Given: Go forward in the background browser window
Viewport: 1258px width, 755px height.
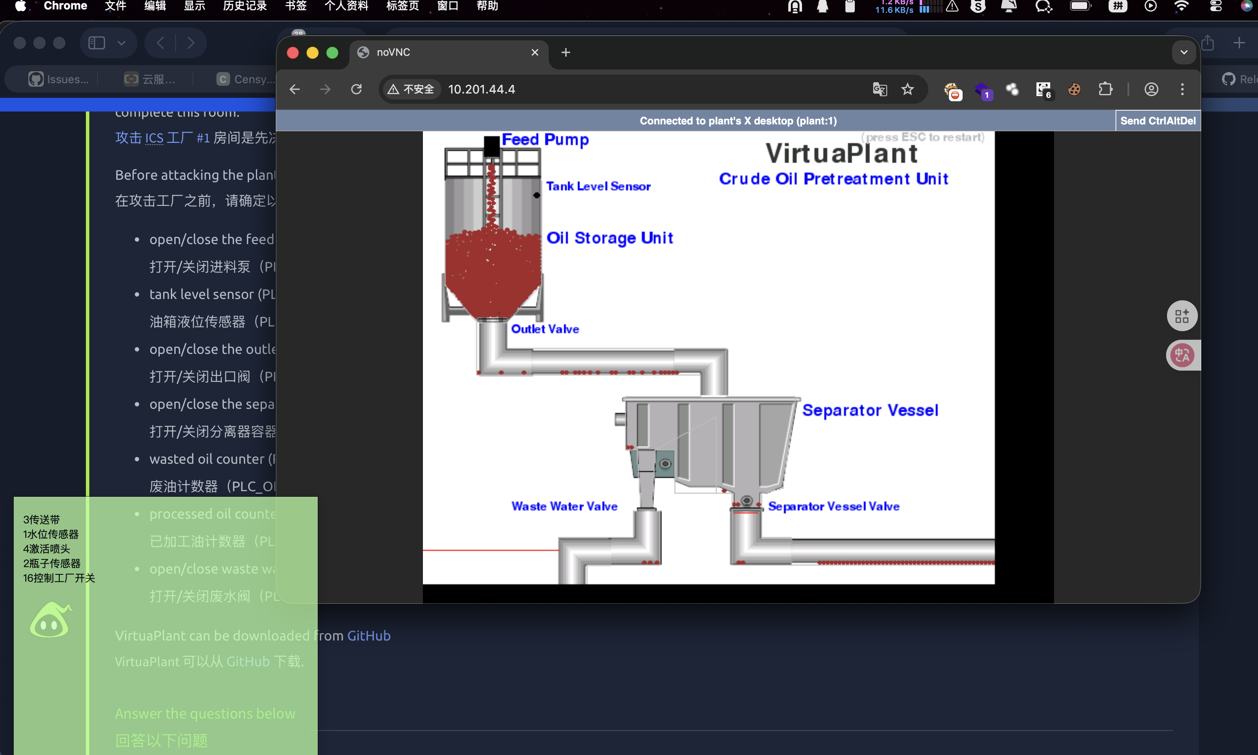Looking at the screenshot, I should click(190, 43).
